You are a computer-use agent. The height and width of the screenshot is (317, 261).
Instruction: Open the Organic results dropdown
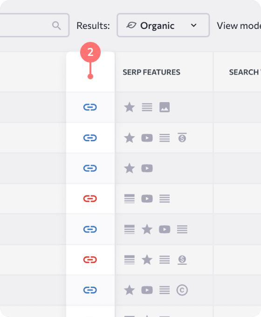pos(163,25)
